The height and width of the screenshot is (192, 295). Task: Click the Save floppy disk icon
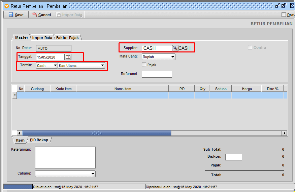tap(11, 15)
